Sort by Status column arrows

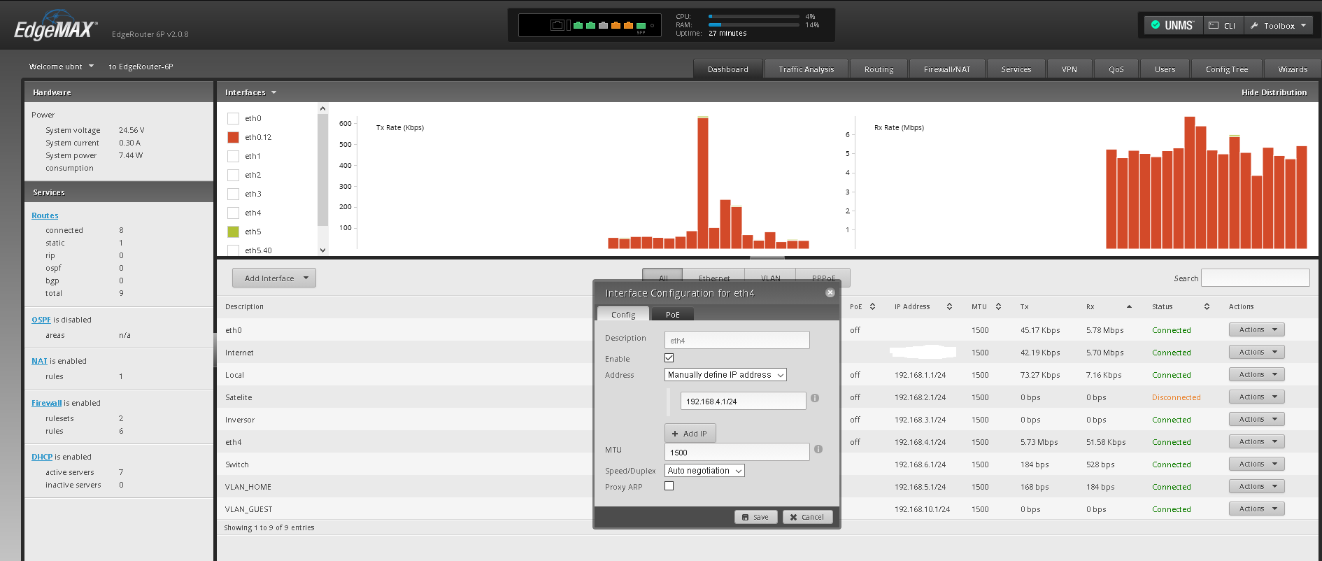tap(1207, 306)
